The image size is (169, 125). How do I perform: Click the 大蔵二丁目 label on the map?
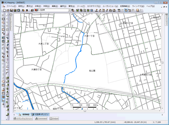(44, 44)
